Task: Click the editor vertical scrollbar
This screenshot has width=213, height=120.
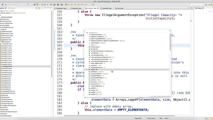Action: [x=191, y=21]
